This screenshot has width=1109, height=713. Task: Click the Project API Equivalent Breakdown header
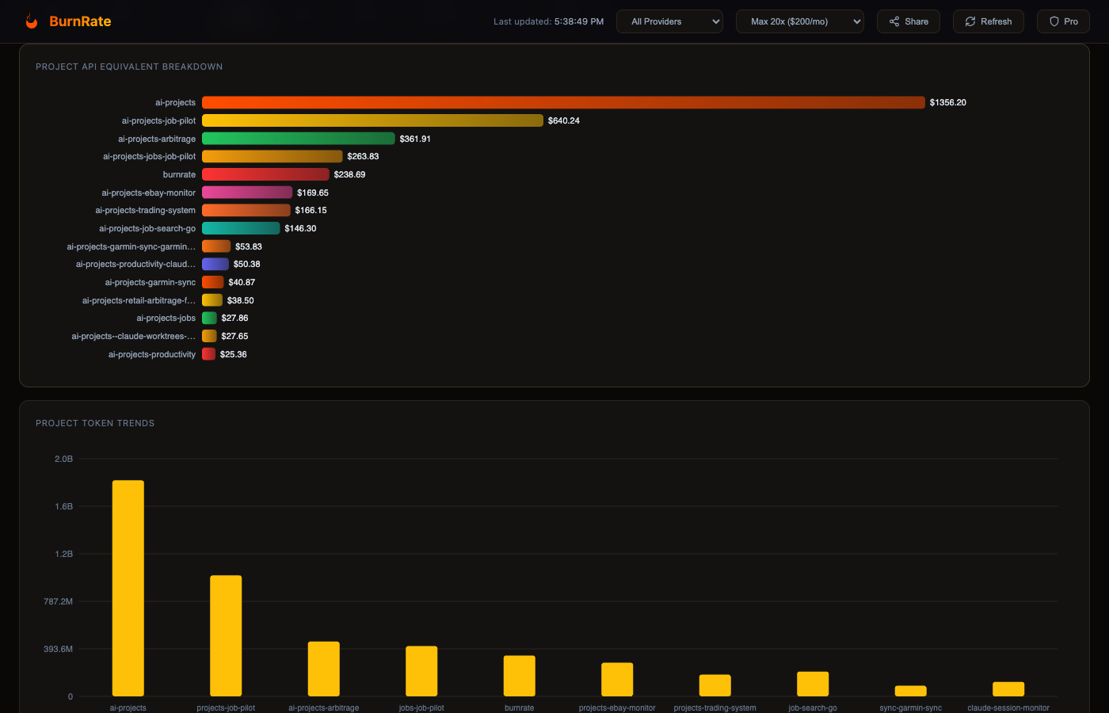[129, 67]
